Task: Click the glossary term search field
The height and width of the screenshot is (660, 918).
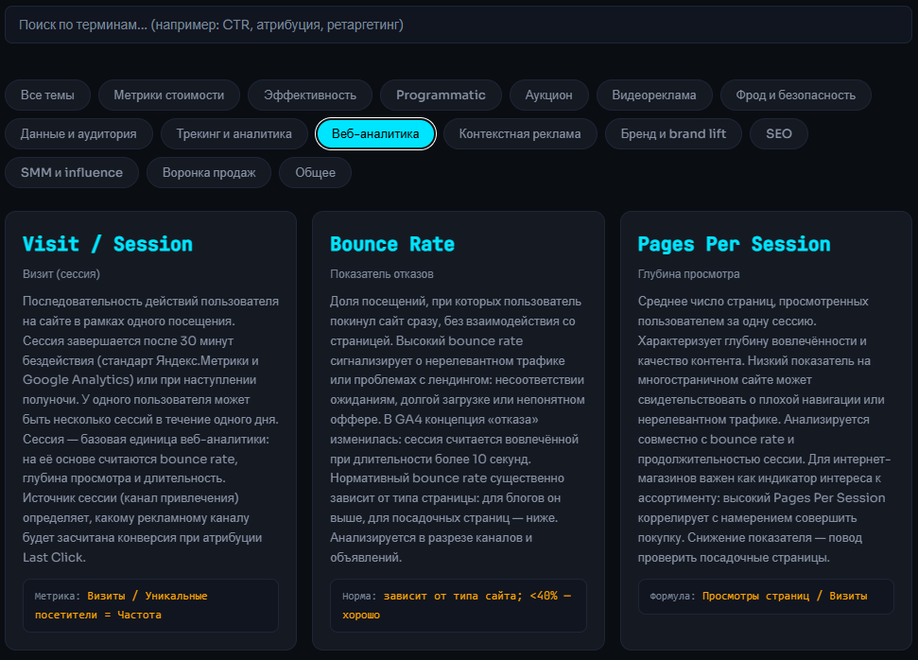Action: point(459,25)
